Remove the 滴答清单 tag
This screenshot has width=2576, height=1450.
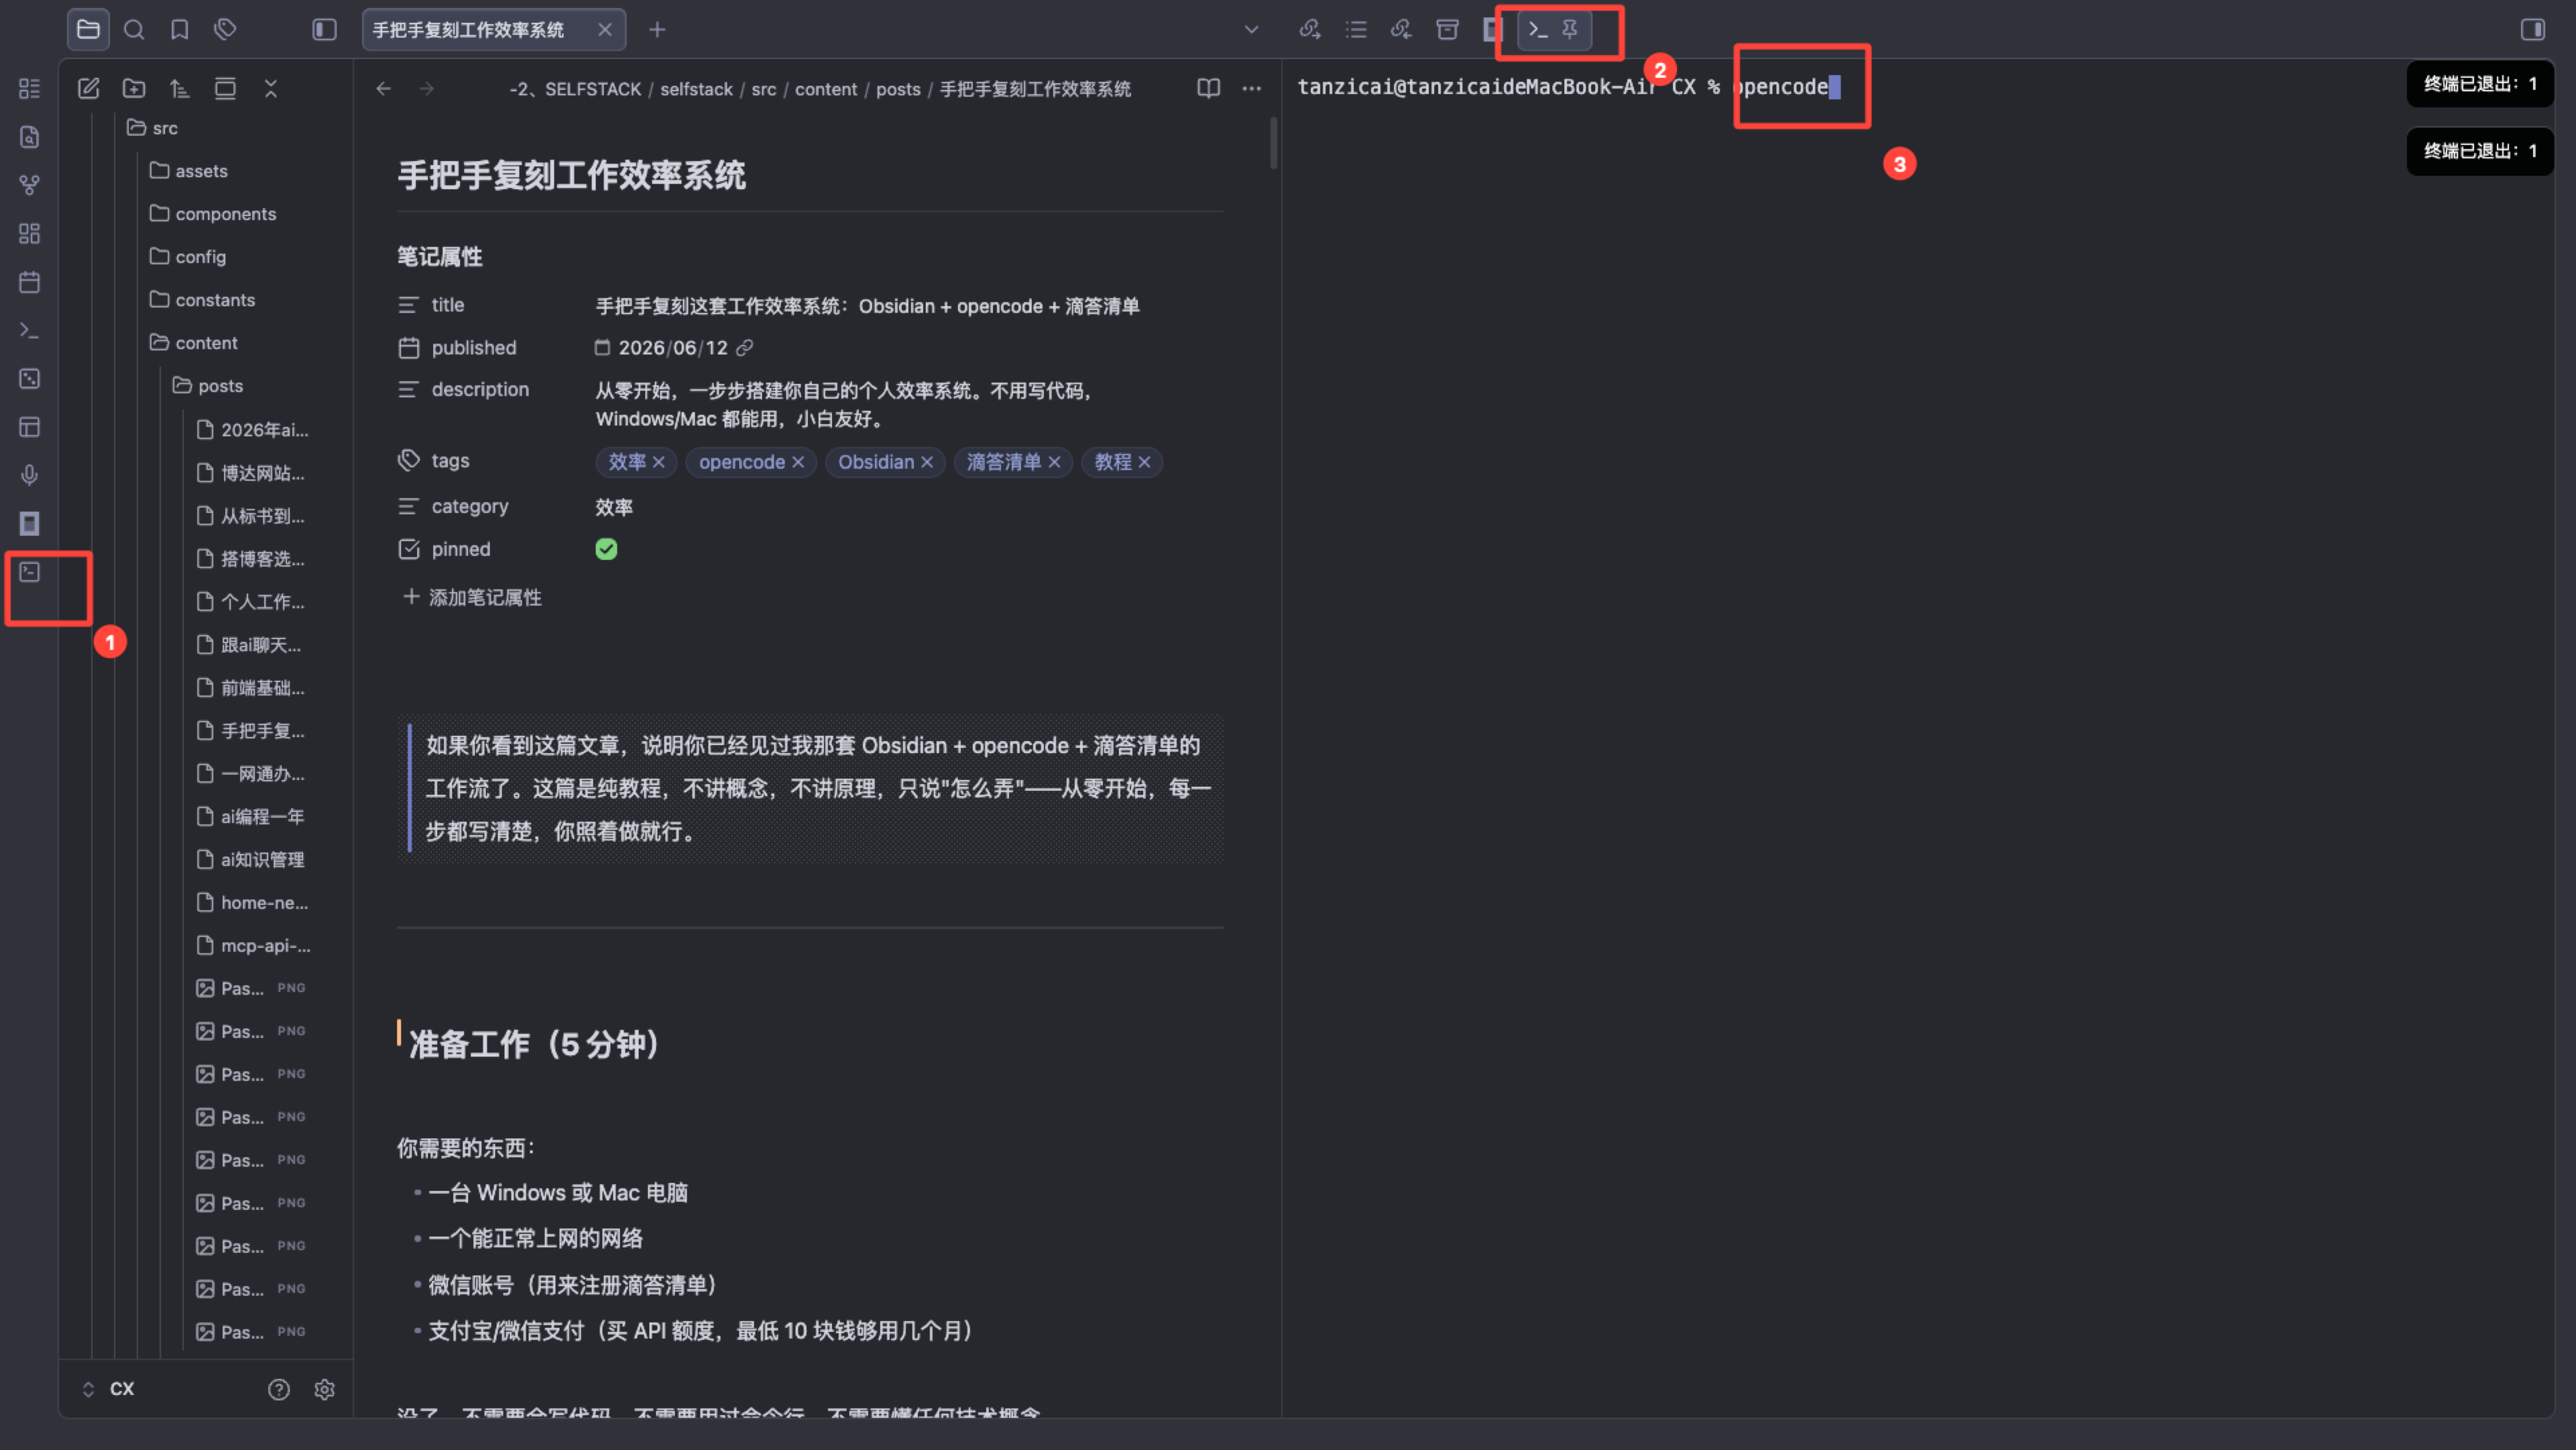[x=1054, y=461]
